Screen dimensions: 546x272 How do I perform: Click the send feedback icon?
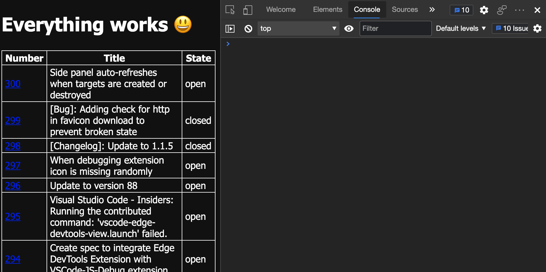pyautogui.click(x=502, y=10)
